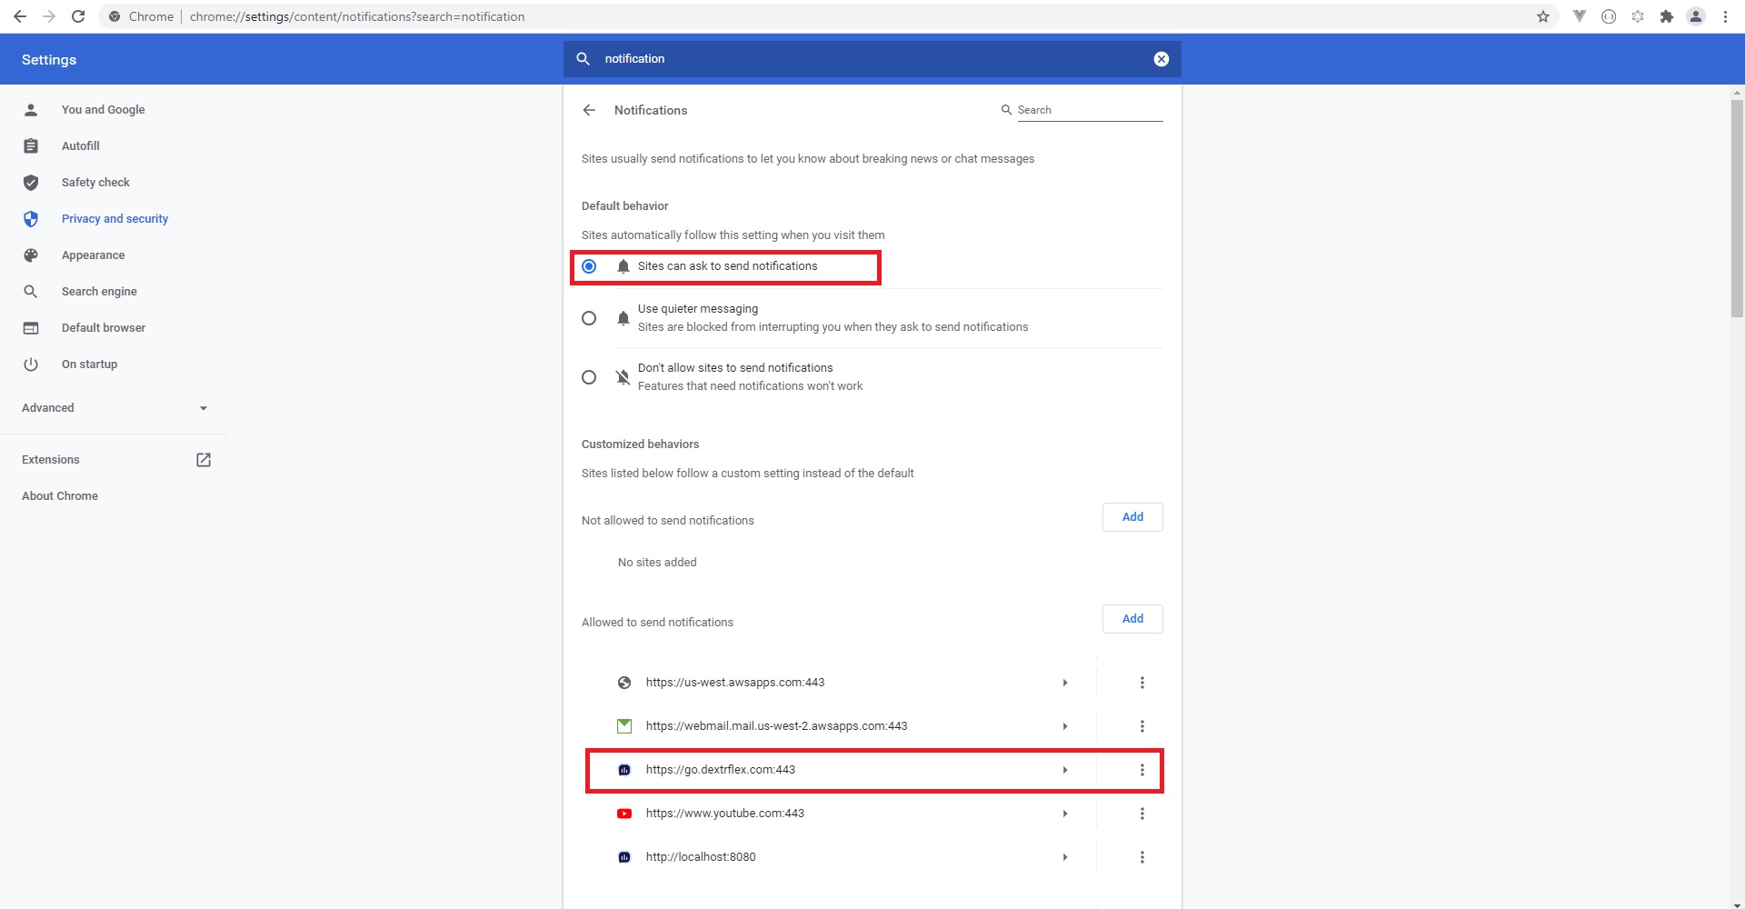Expand site details for www.youtube.com
Viewport: 1745px width, 909px height.
tap(1065, 814)
